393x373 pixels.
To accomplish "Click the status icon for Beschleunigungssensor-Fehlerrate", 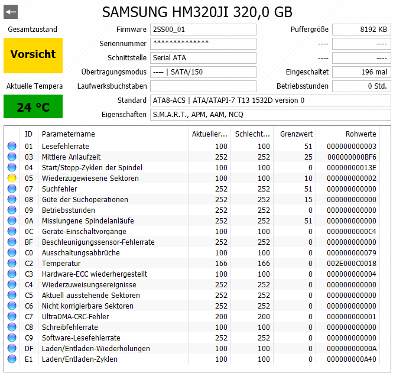I will 12,242.
